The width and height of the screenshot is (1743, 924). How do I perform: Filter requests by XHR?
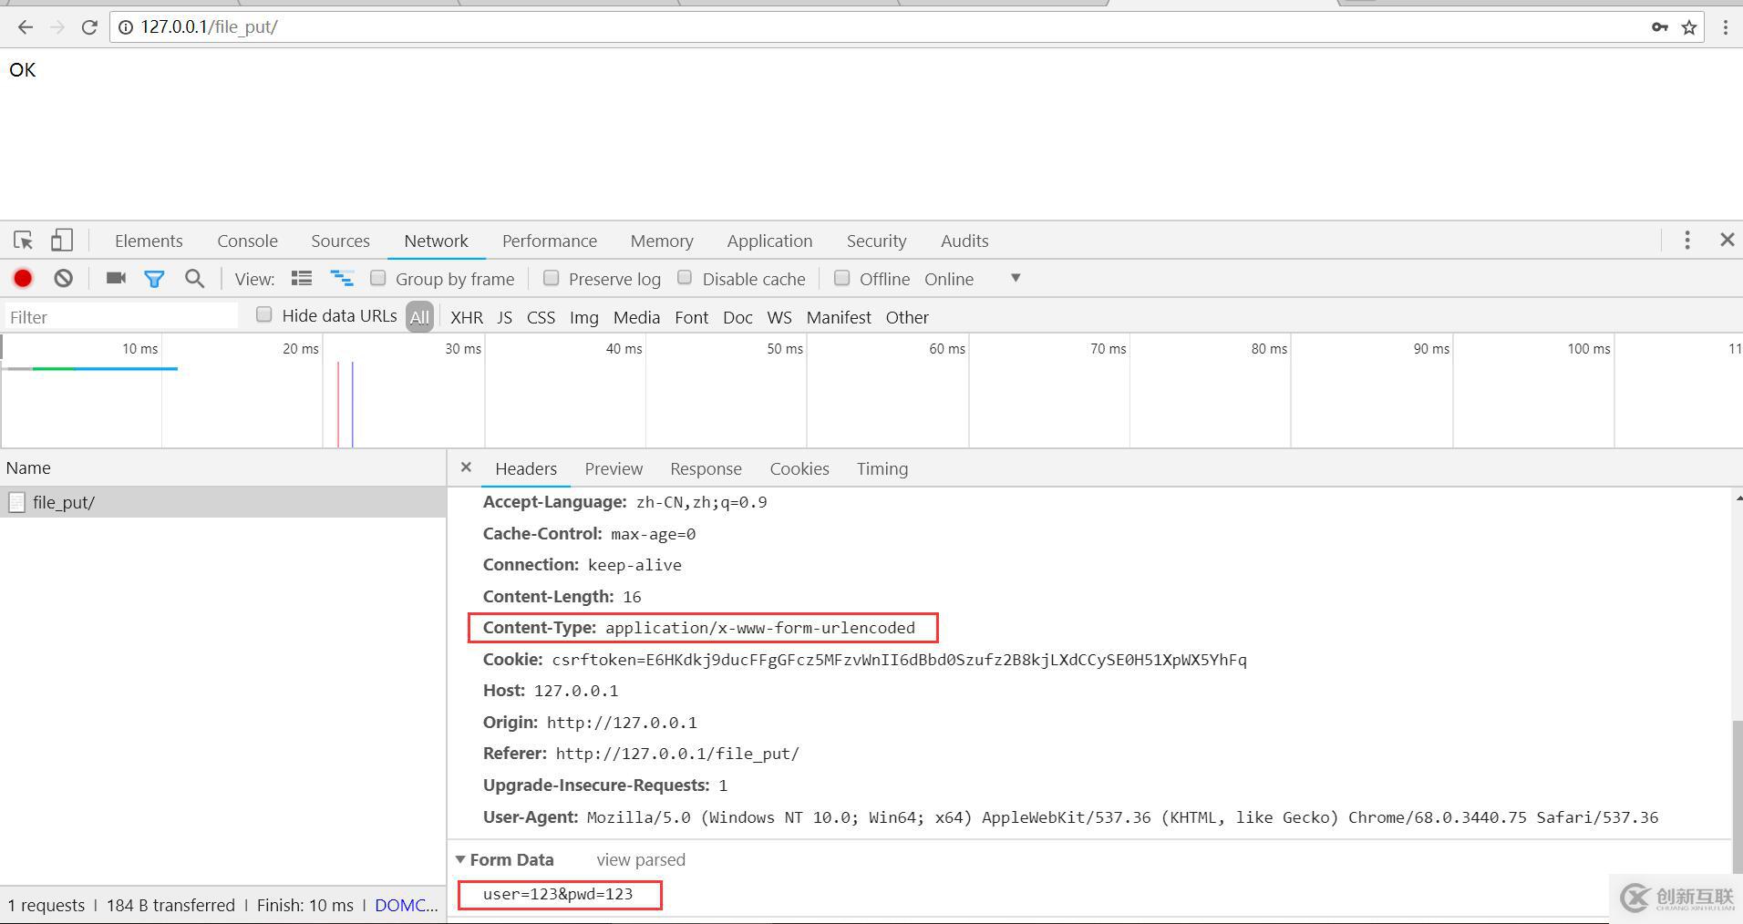coord(467,317)
